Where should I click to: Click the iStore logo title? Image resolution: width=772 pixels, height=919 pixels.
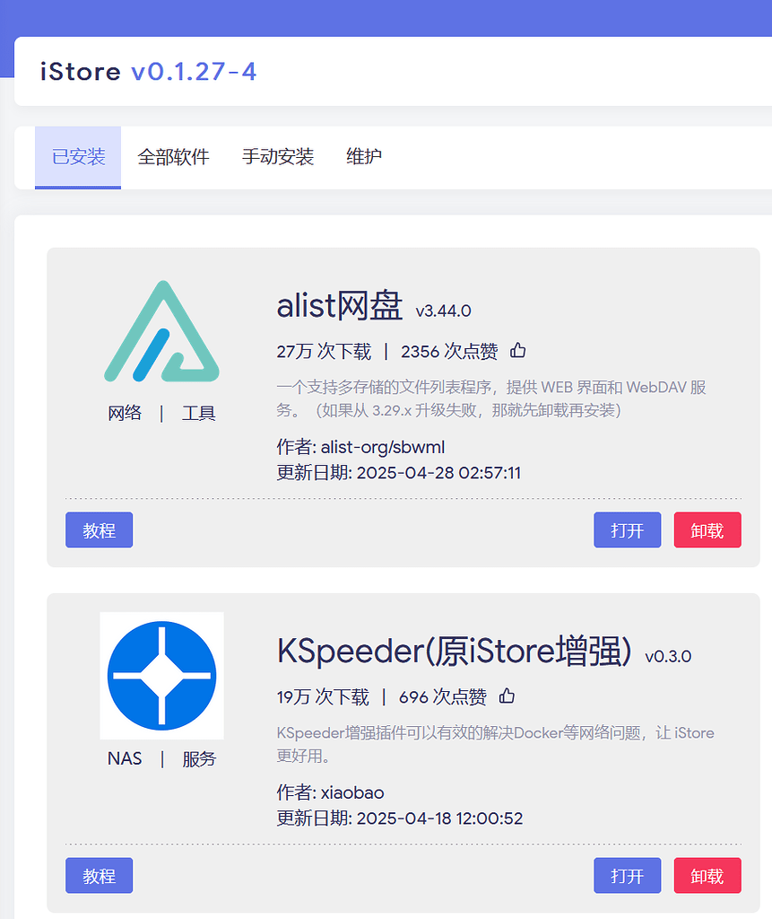[x=80, y=71]
